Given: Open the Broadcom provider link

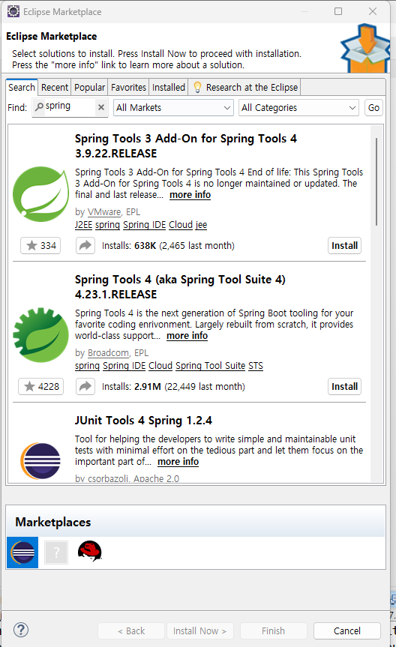Looking at the screenshot, I should tap(108, 353).
